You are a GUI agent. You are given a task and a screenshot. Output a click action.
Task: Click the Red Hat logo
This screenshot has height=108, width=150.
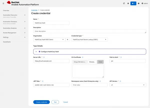tap(23, 3)
